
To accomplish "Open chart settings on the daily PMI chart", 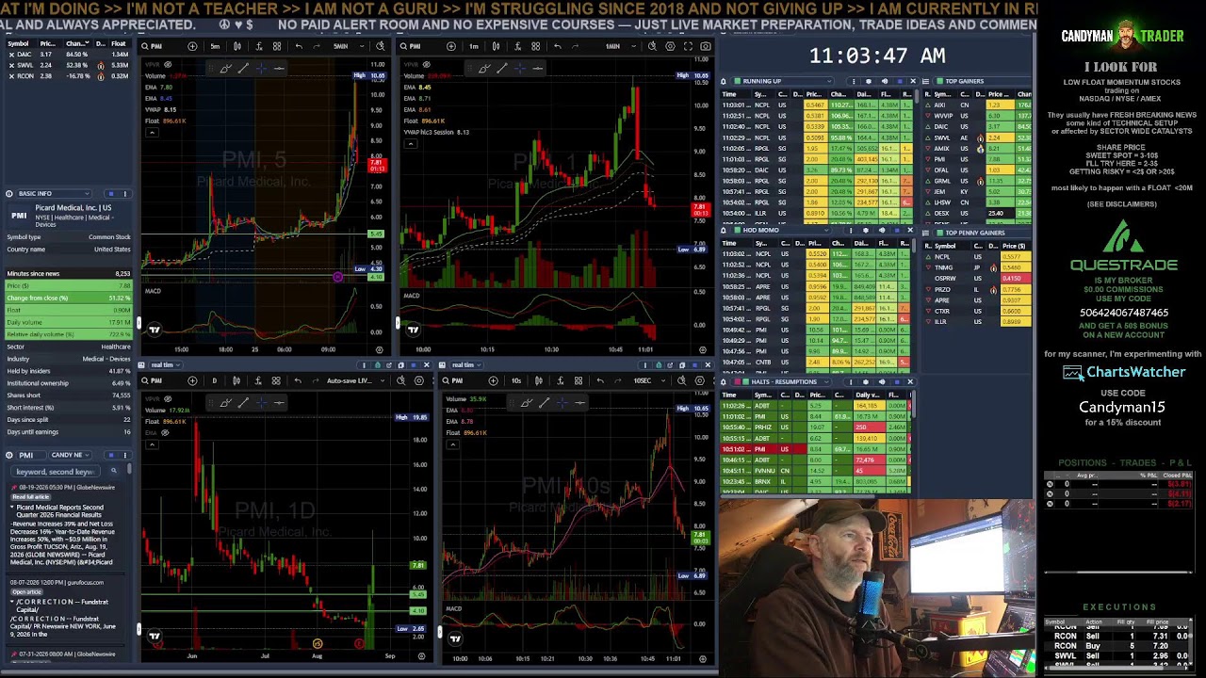I will [x=419, y=380].
